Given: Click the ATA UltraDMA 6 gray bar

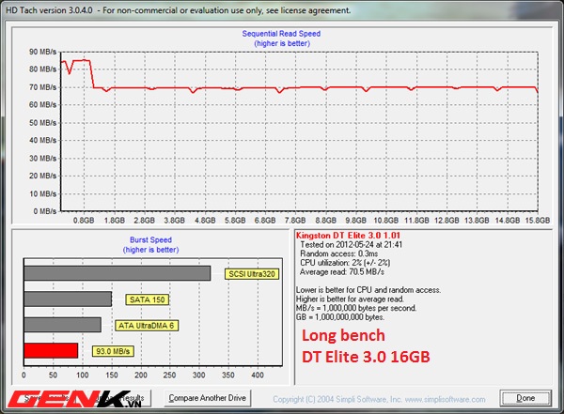Looking at the screenshot, I should pyautogui.click(x=63, y=325).
